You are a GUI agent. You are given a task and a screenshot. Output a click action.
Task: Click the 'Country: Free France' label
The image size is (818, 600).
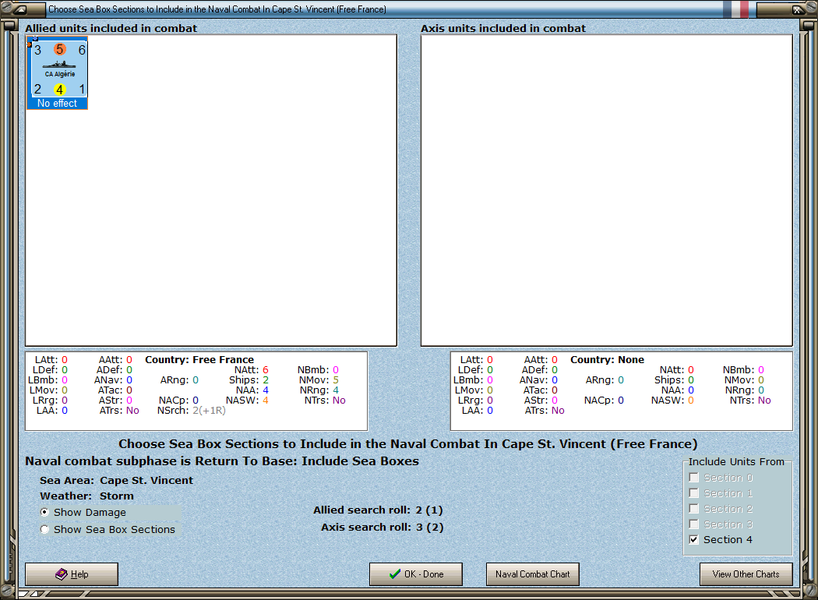[x=199, y=359]
